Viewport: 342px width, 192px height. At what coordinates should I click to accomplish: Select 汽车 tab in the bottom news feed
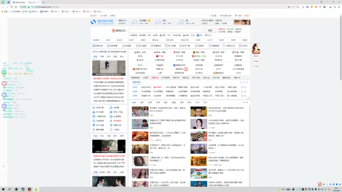pyautogui.click(x=205, y=102)
